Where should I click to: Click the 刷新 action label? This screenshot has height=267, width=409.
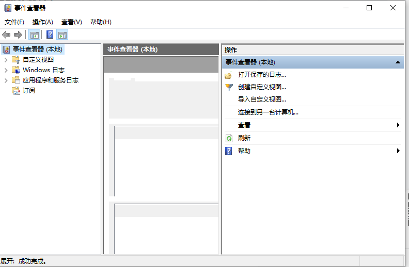(x=244, y=138)
